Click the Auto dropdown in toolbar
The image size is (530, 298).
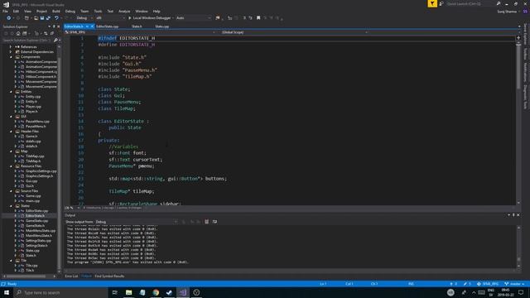point(193,18)
